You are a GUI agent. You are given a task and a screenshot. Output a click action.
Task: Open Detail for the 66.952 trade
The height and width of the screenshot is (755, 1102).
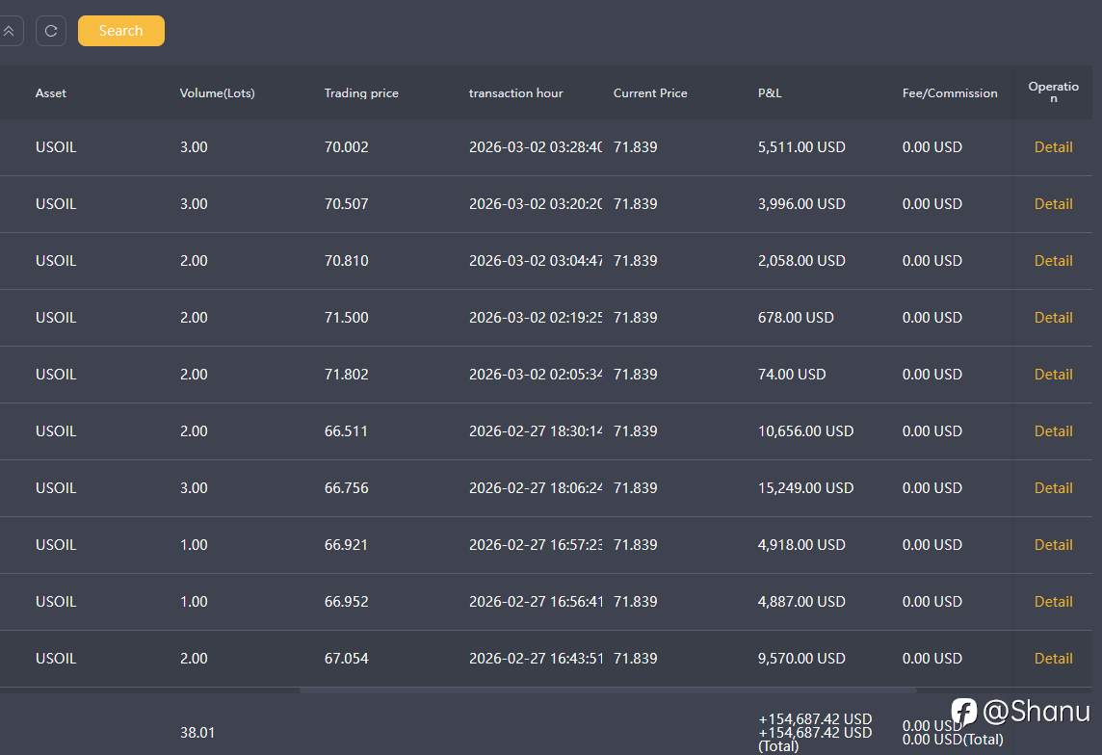(1053, 602)
